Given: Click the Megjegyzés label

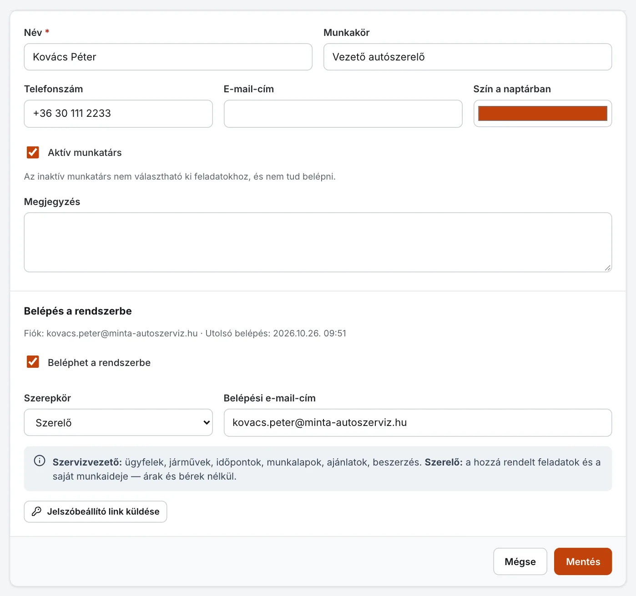Looking at the screenshot, I should pos(52,202).
